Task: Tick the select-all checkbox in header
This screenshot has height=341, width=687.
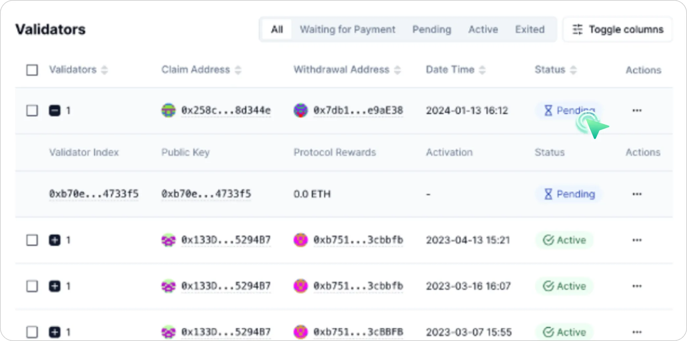Action: click(x=32, y=70)
